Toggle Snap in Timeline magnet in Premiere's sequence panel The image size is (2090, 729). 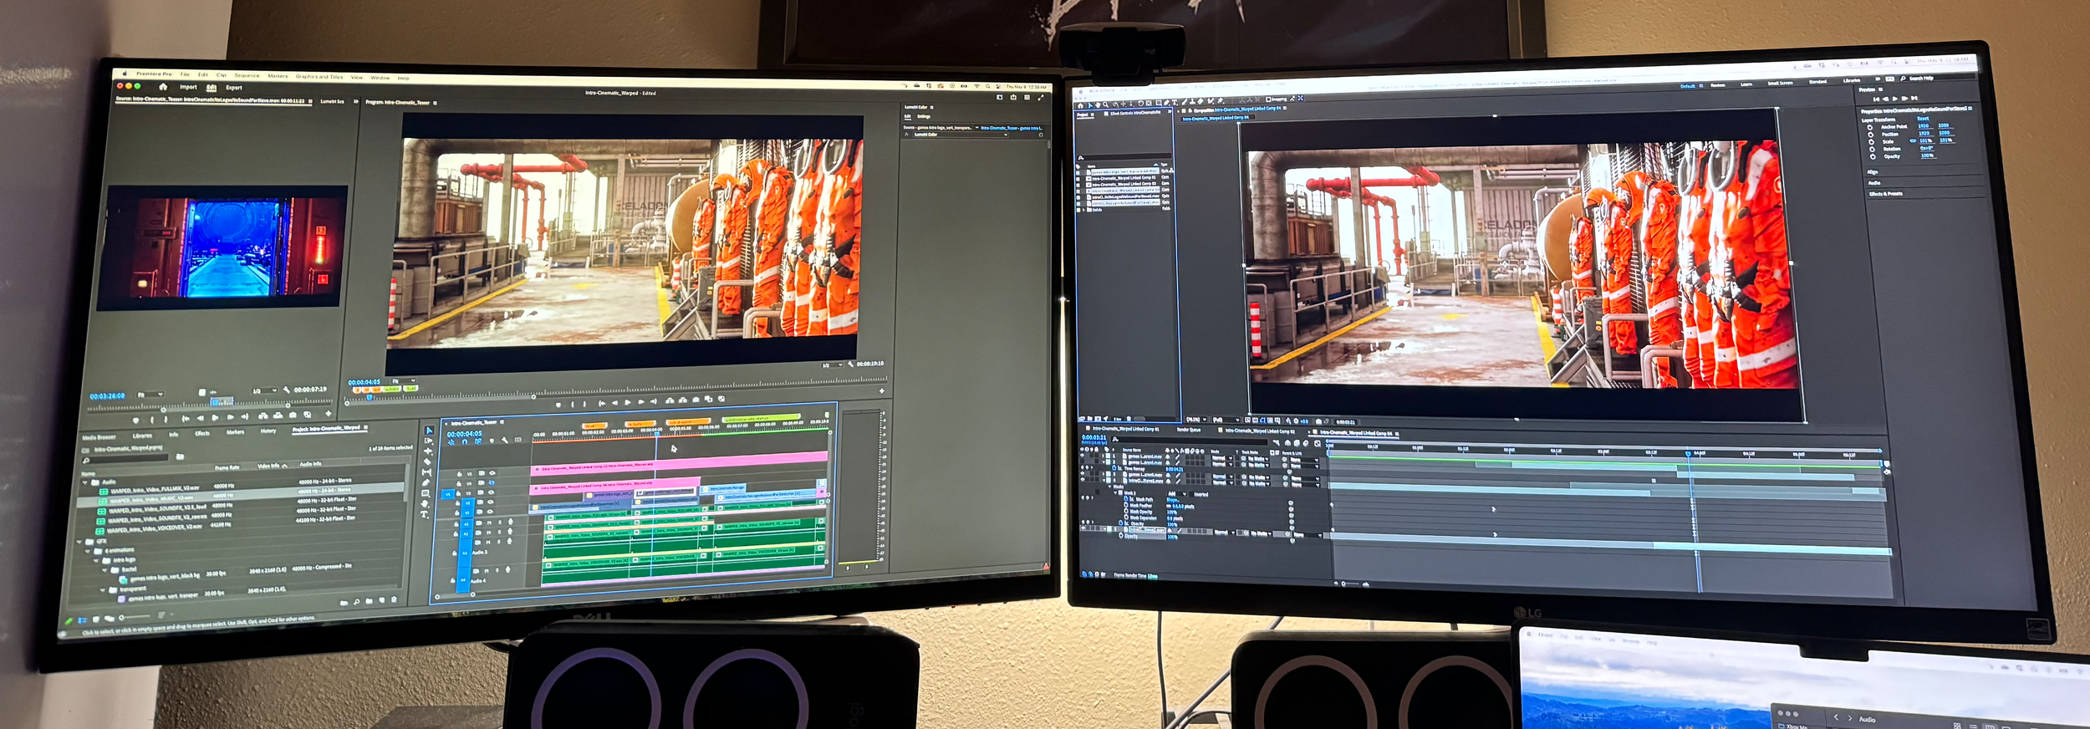pos(465,441)
